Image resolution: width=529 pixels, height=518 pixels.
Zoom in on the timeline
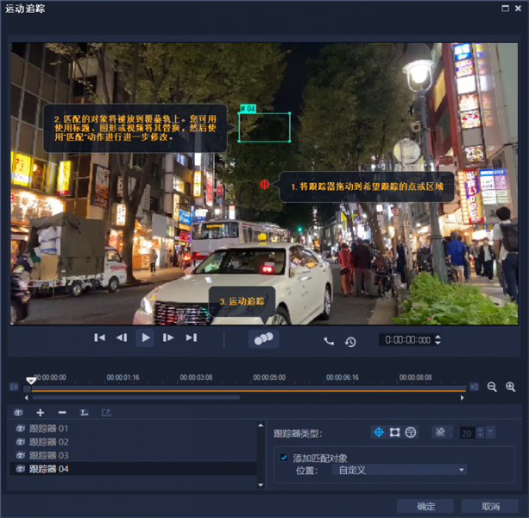click(x=510, y=387)
